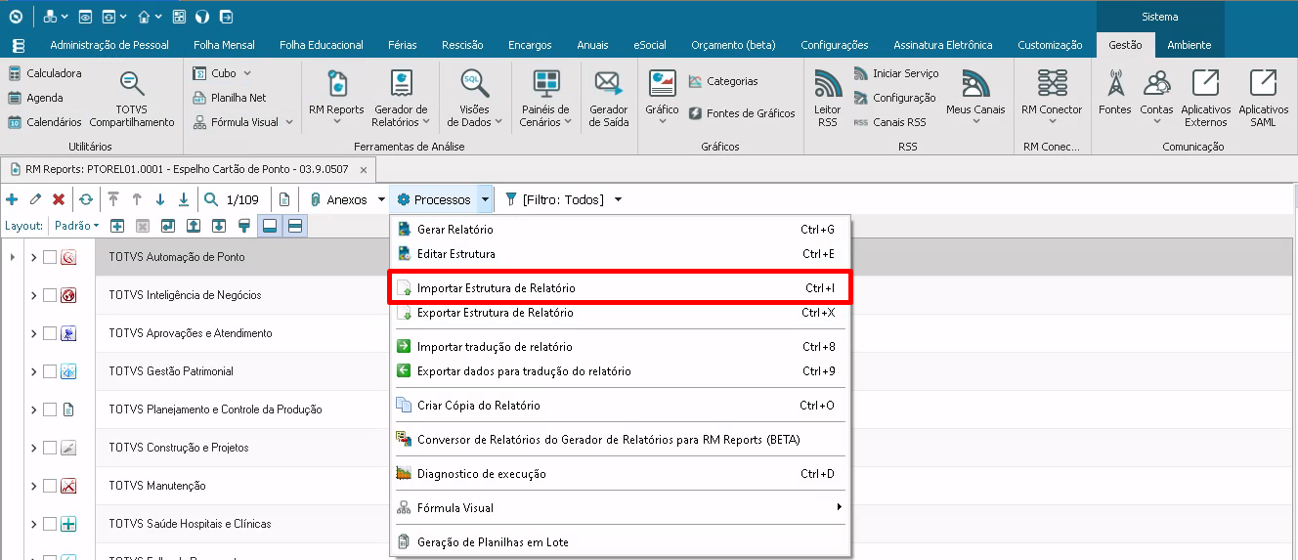Switch to the Ambiente ribbon tab

coord(1190,45)
